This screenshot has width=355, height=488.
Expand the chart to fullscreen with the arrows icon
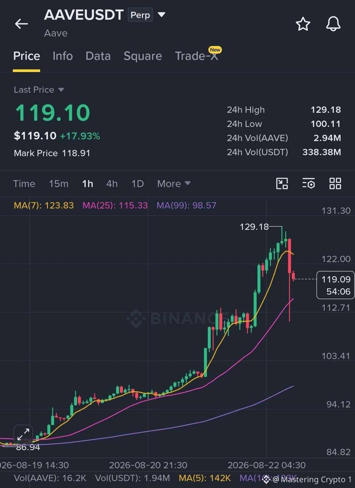point(23,434)
